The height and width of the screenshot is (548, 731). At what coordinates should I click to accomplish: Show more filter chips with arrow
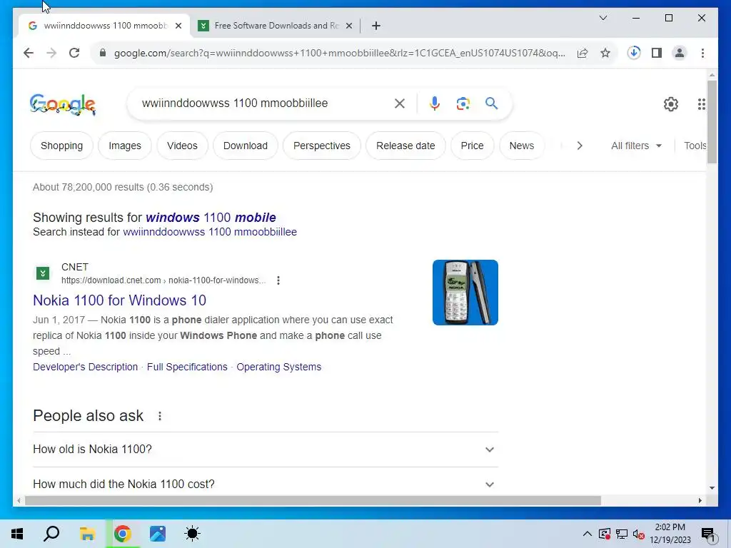pos(580,146)
